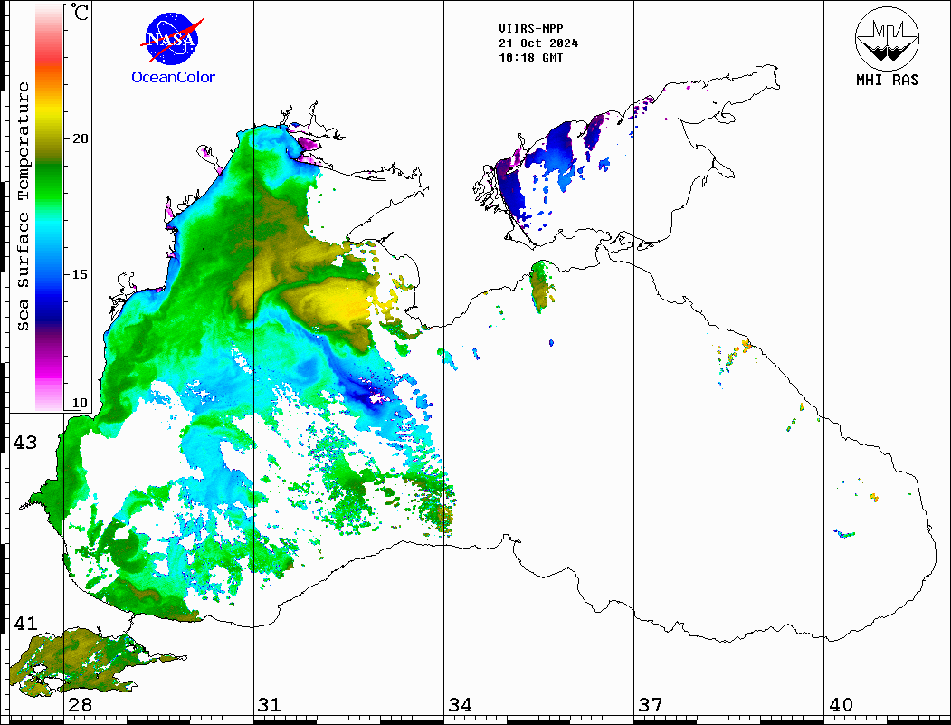Click the Sea Surface Temperature vertical label

[23, 206]
